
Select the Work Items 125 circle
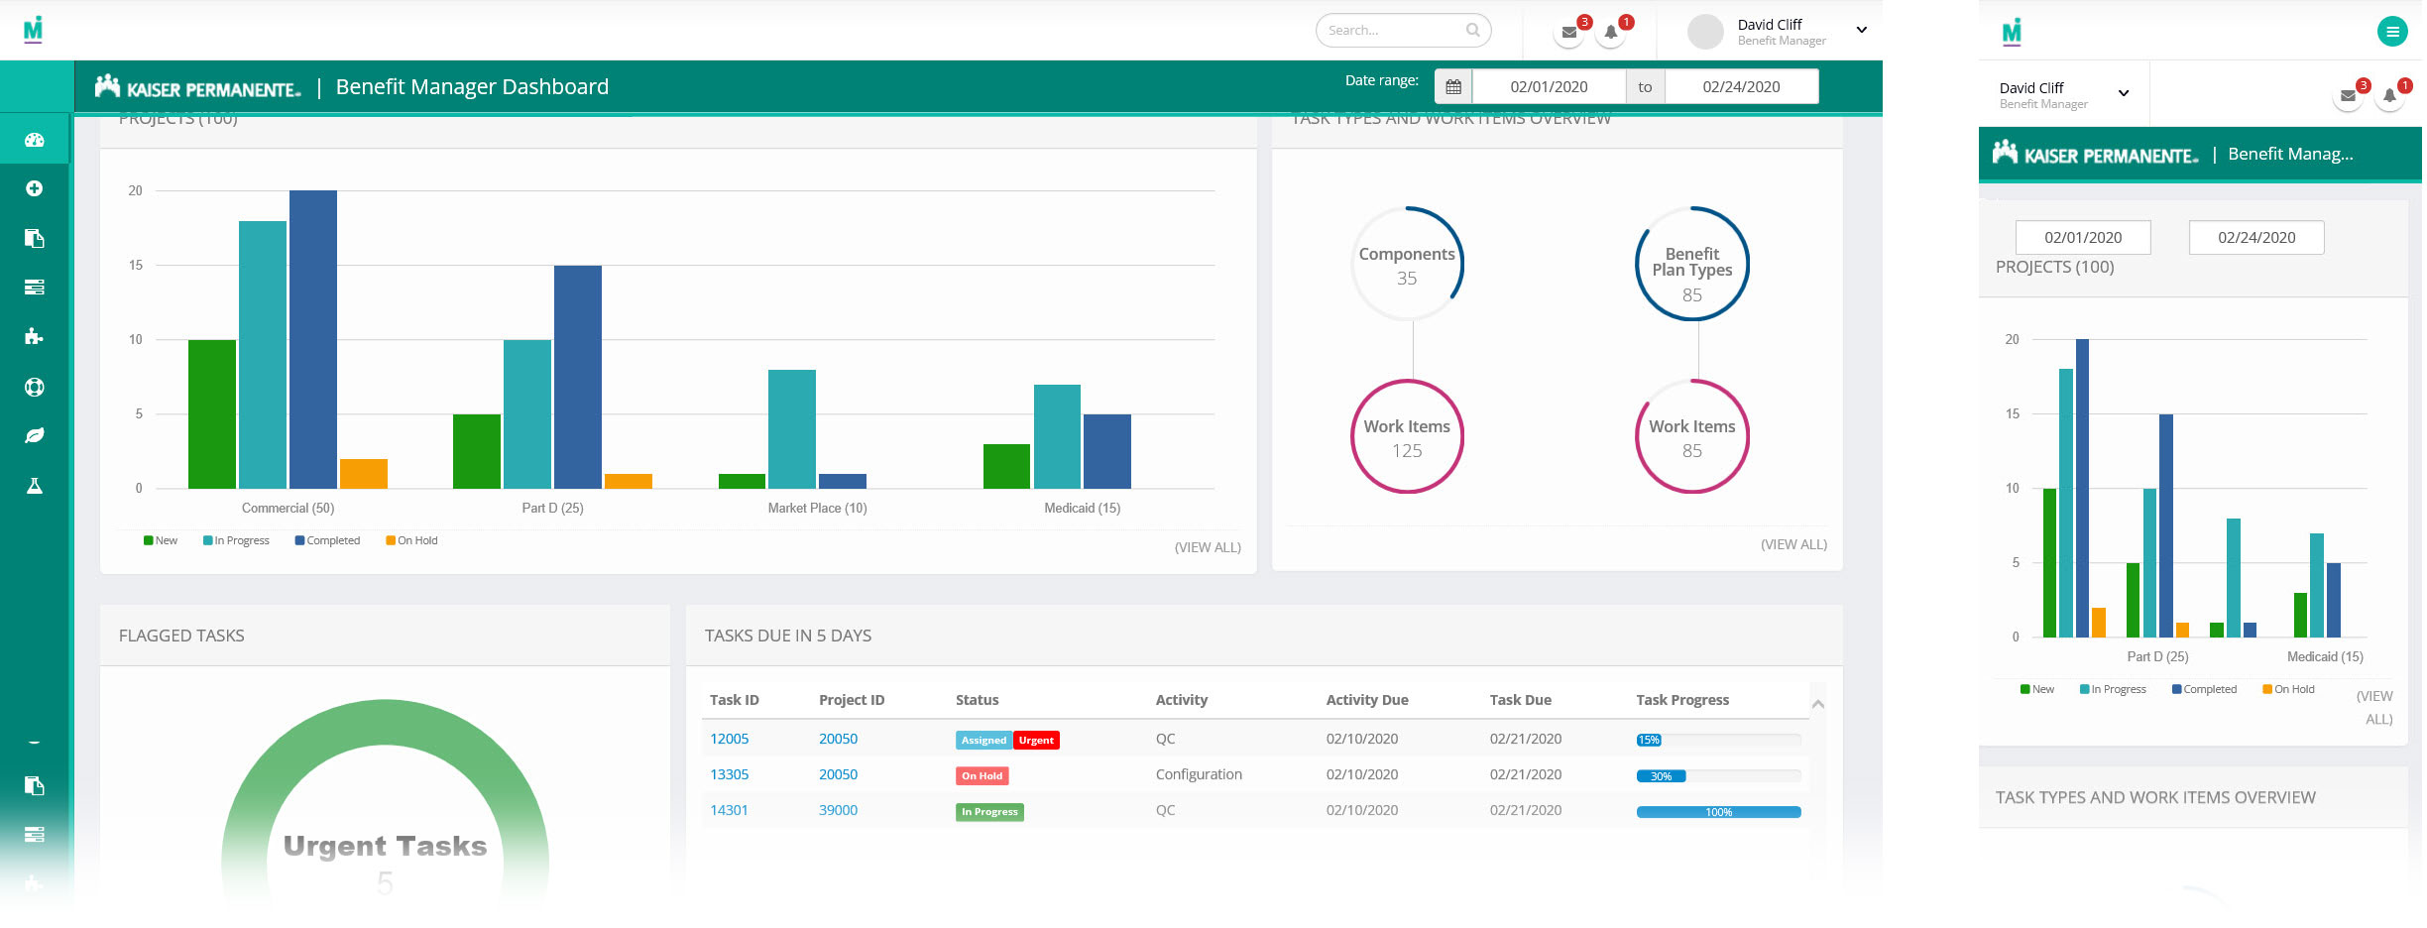1407,436
